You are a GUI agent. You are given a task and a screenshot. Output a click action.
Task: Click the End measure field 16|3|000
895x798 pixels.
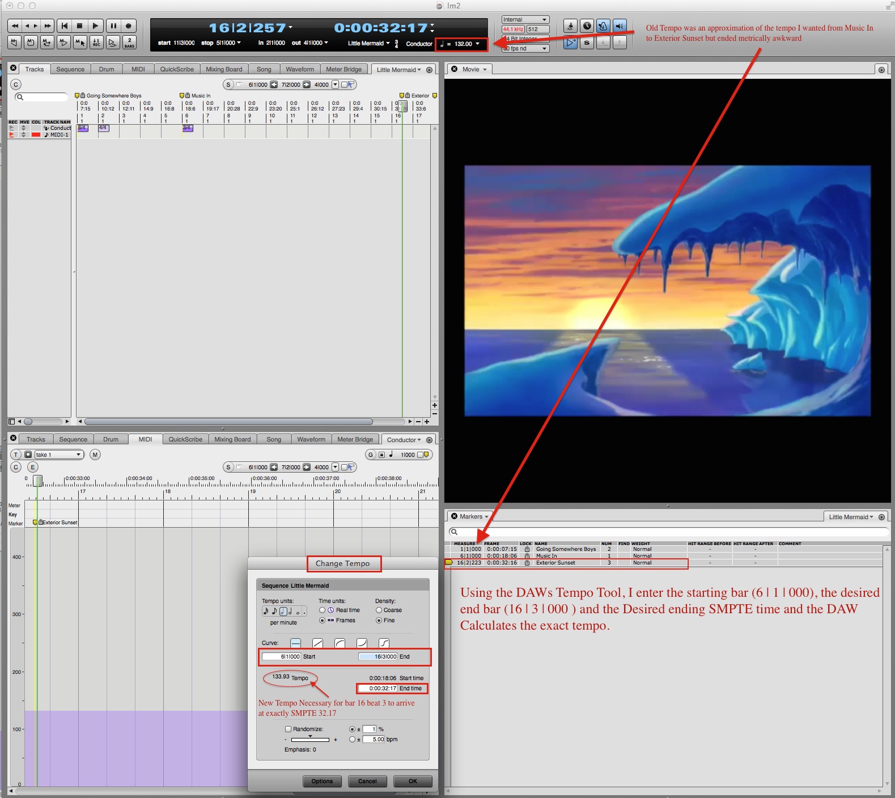click(x=378, y=656)
